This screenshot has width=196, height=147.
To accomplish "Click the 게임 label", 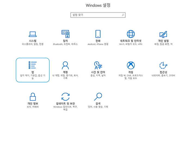I will (x=131, y=72).
